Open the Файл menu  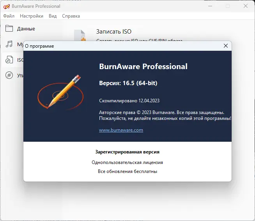tap(9, 16)
